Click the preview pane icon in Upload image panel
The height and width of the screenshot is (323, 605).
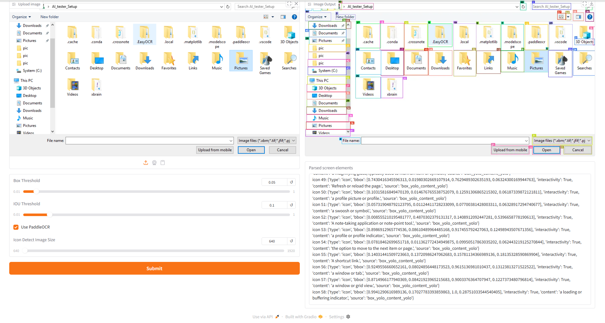tap(283, 17)
